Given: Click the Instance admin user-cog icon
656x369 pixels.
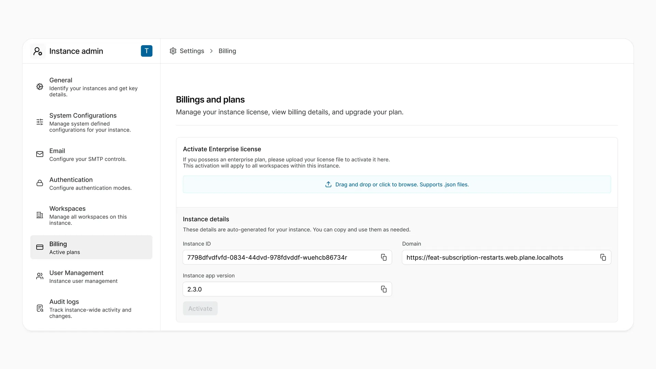Looking at the screenshot, I should click(x=38, y=51).
